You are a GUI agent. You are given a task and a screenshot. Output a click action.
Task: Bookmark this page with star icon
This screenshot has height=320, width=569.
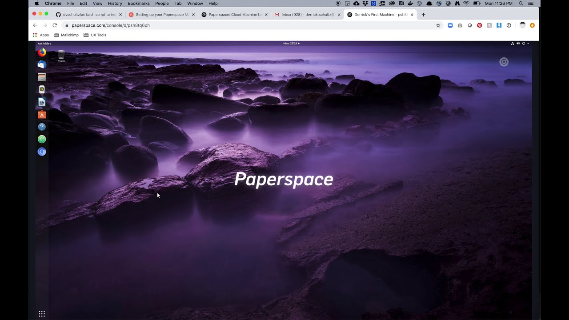pos(438,25)
